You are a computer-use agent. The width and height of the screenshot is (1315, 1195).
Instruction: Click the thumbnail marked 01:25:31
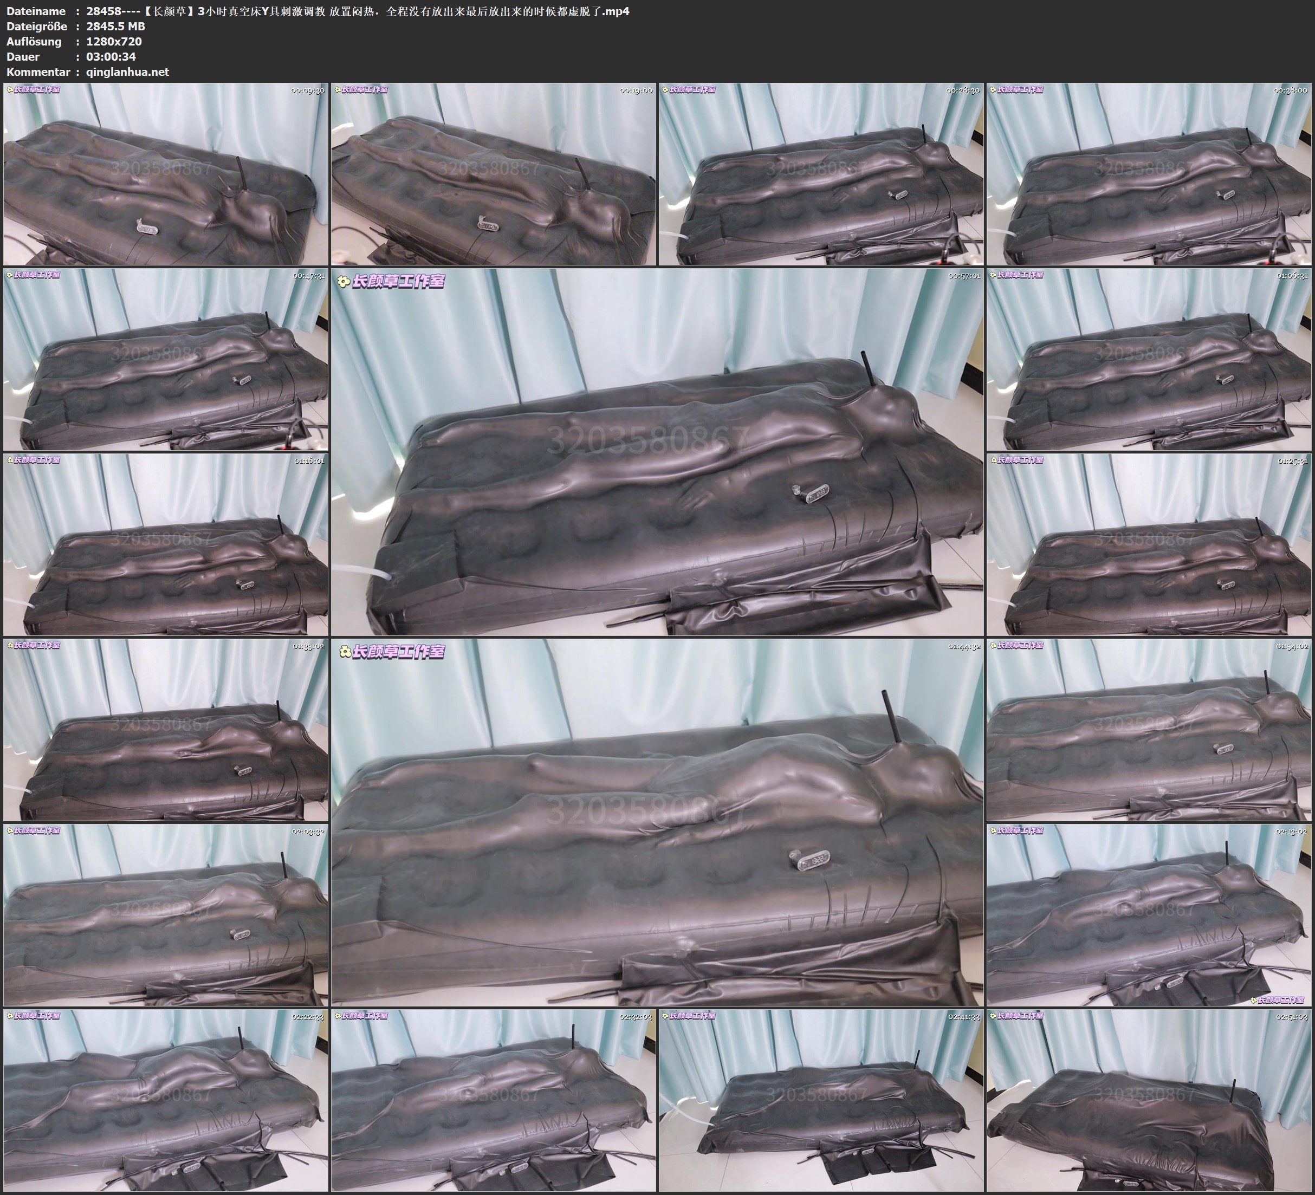[x=1149, y=544]
